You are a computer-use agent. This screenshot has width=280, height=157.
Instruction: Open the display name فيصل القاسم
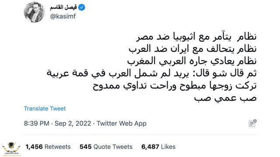pyautogui.click(x=63, y=7)
